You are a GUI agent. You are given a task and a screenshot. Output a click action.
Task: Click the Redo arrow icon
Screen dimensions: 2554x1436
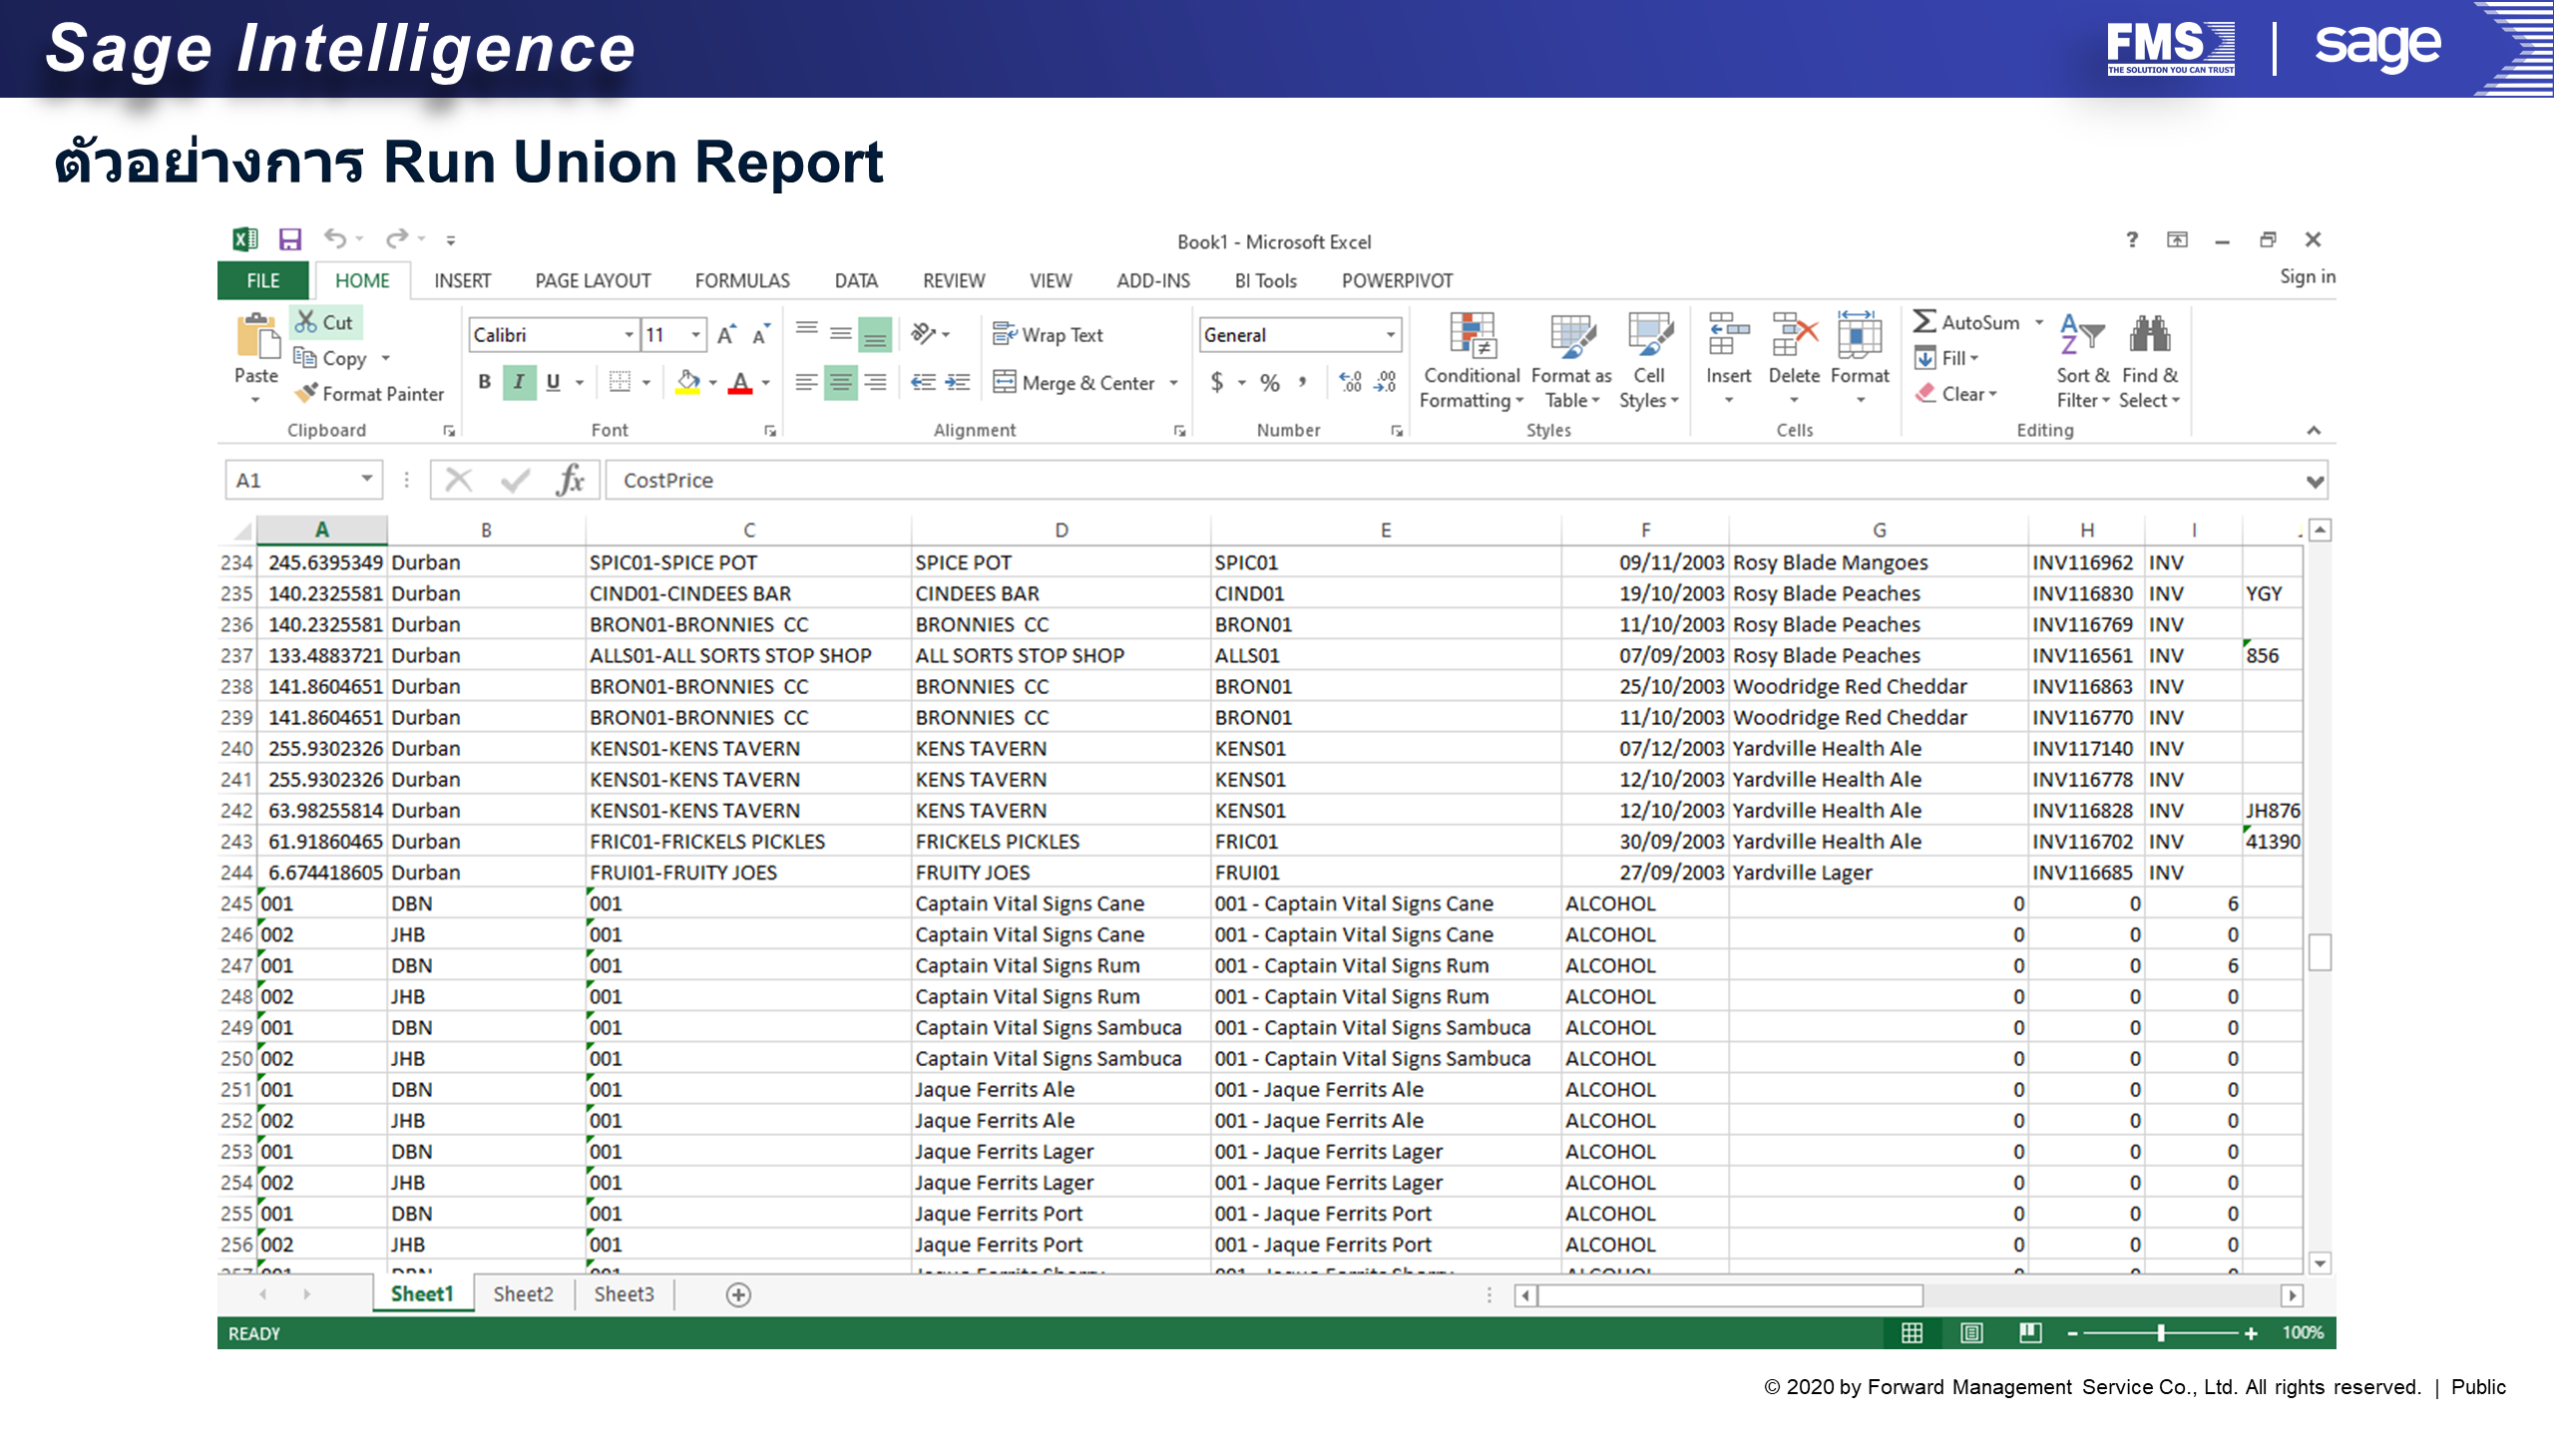click(396, 239)
